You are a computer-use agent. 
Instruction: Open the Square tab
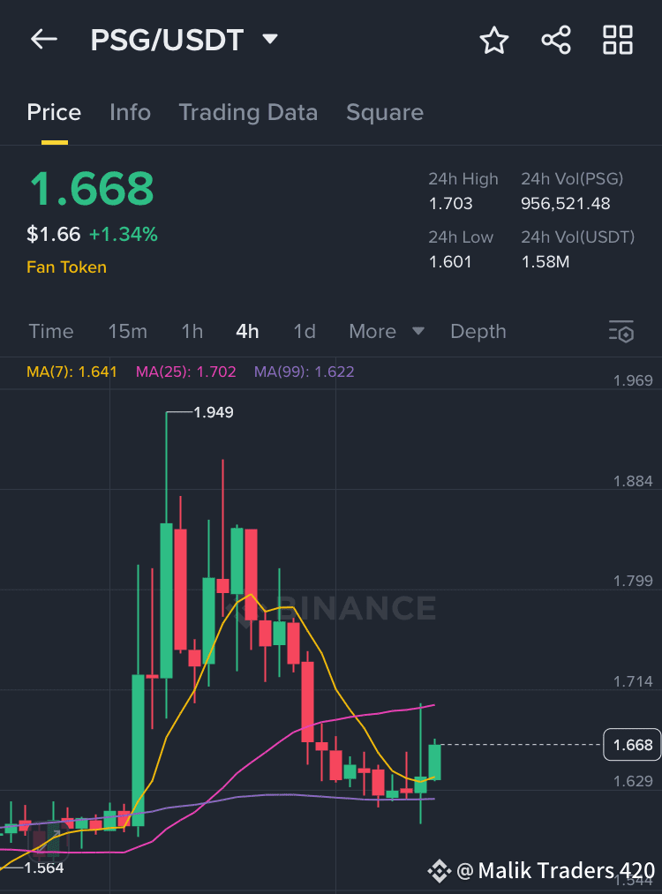[x=385, y=112]
